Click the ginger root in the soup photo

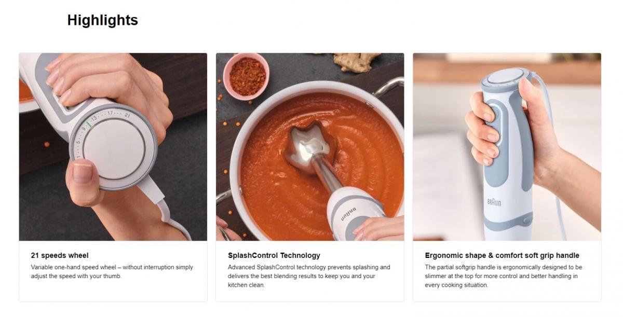coord(357,62)
